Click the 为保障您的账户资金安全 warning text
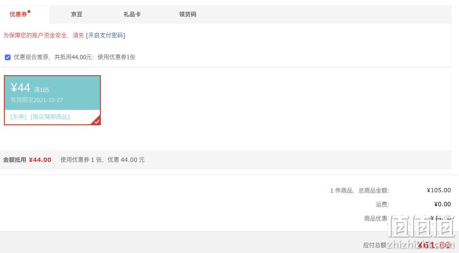459x253 pixels. pyautogui.click(x=35, y=35)
